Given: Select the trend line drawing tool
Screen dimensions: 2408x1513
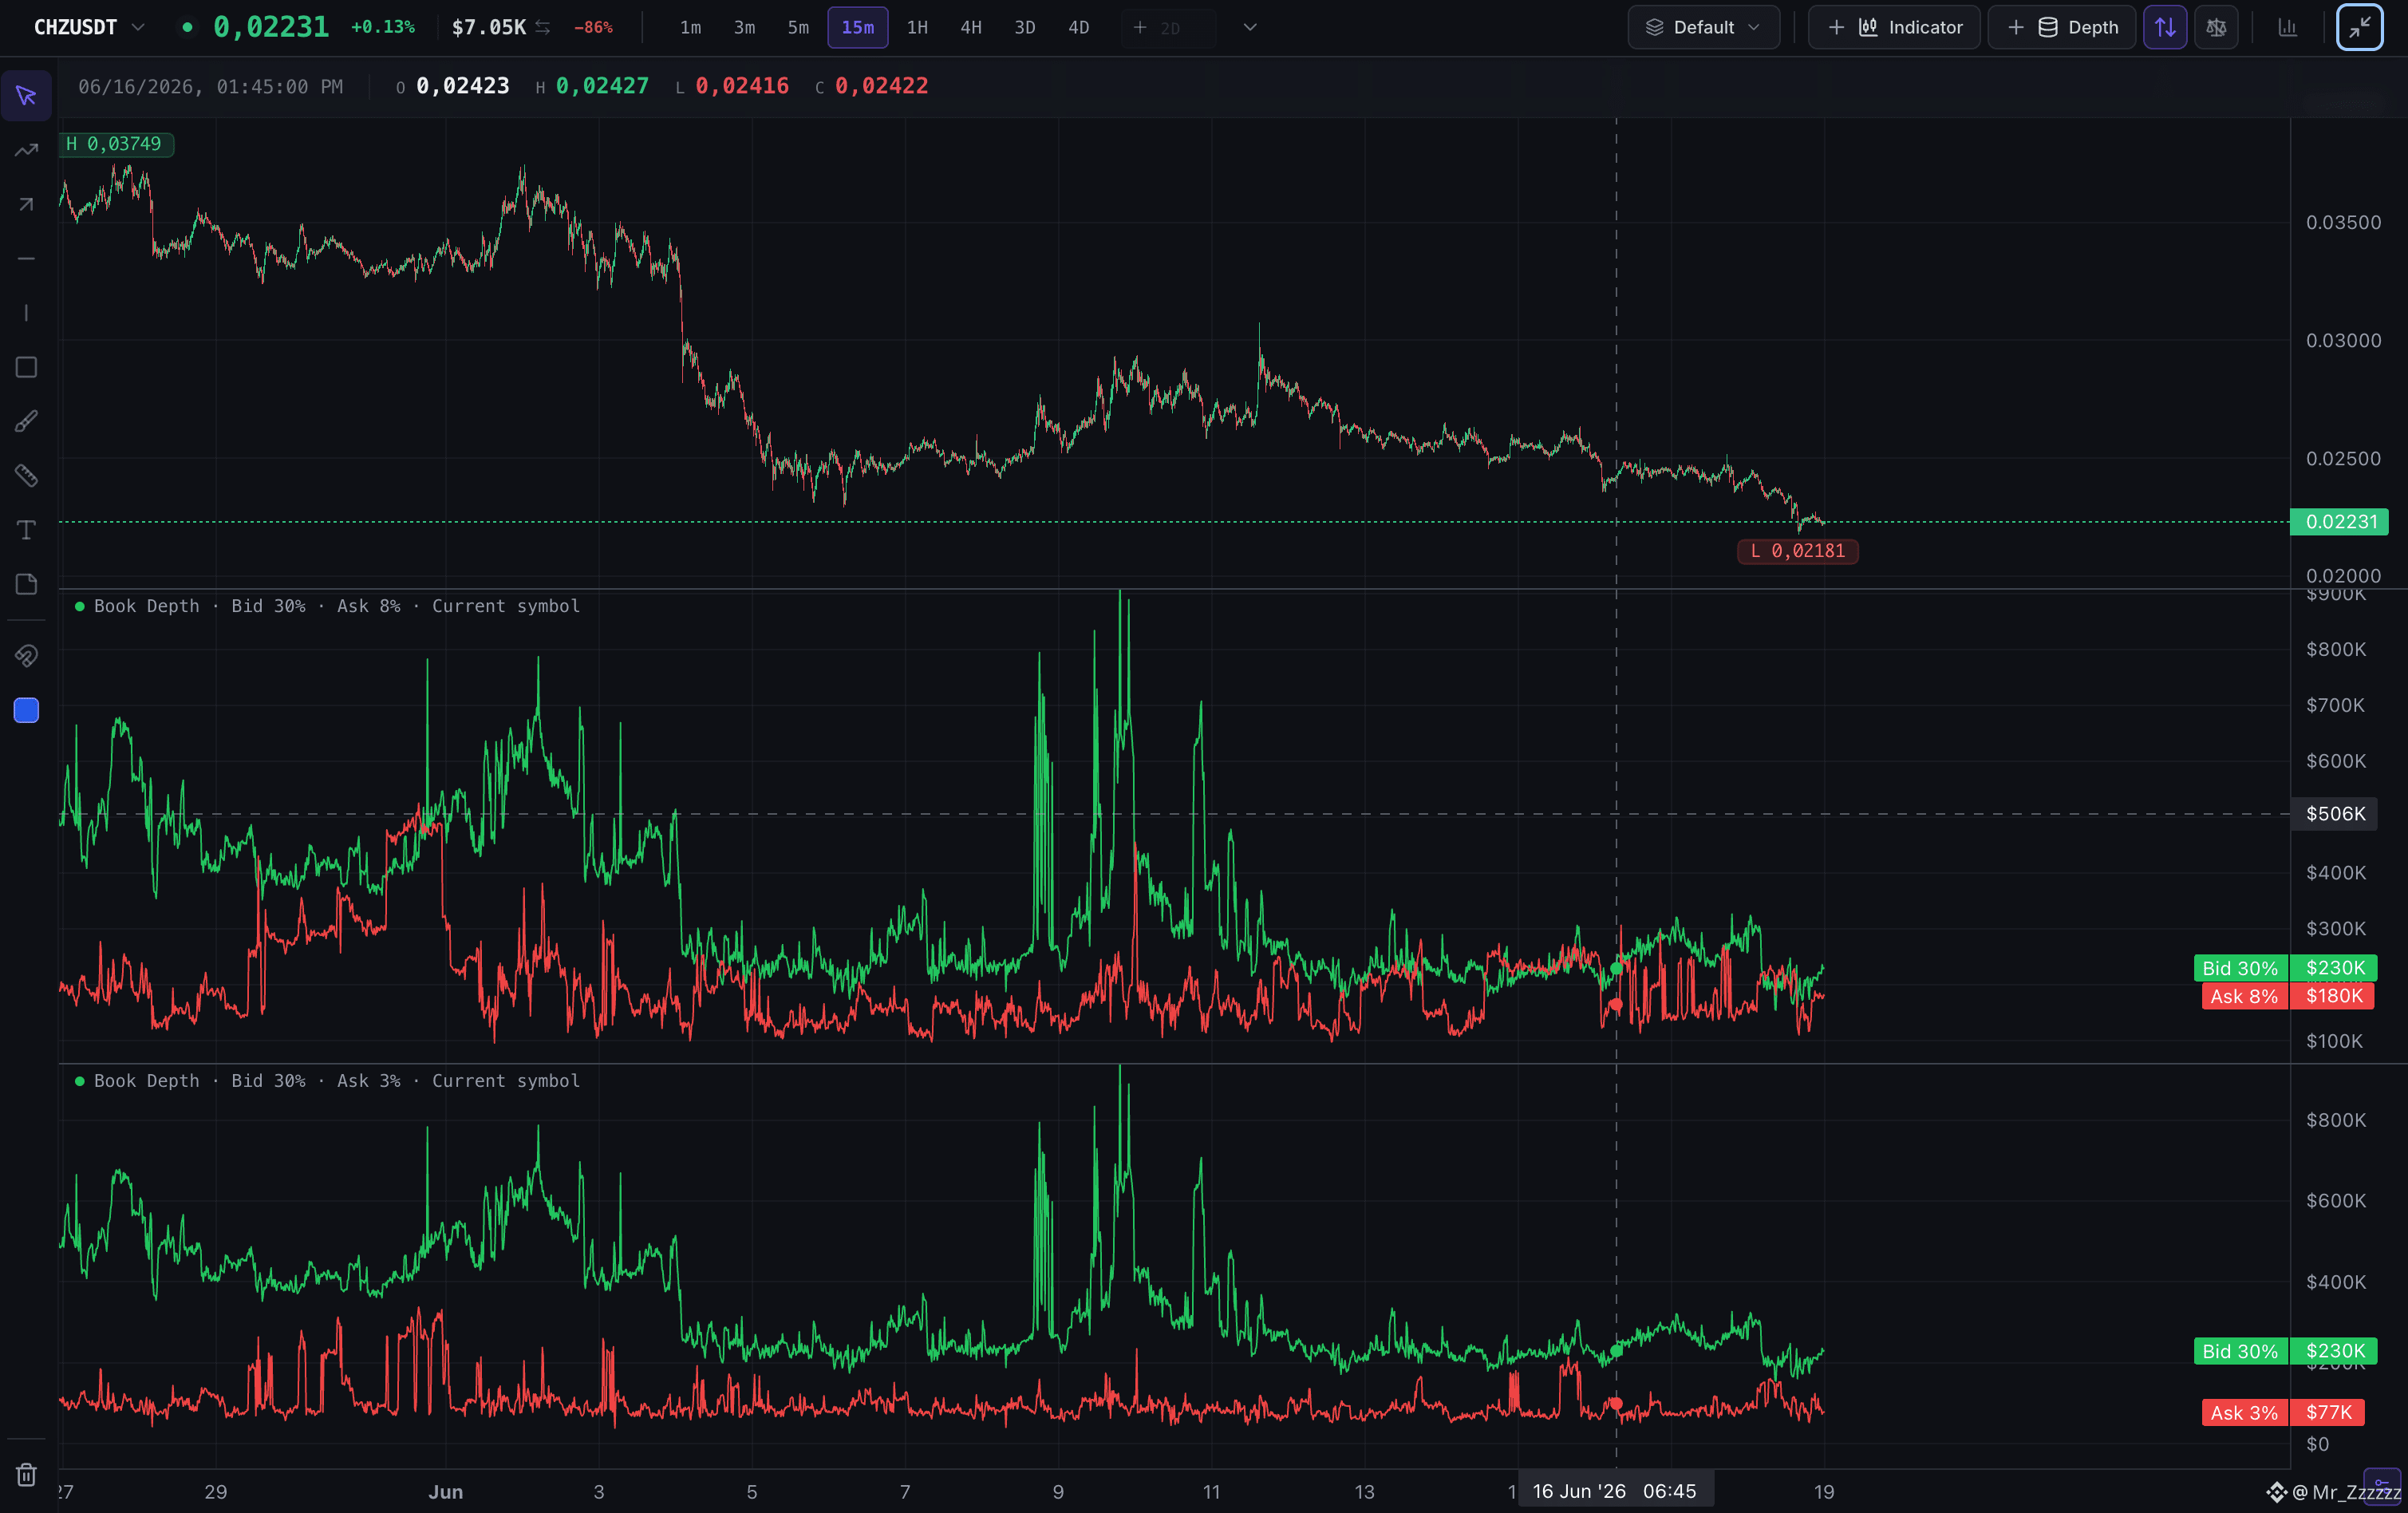Looking at the screenshot, I should [26, 150].
